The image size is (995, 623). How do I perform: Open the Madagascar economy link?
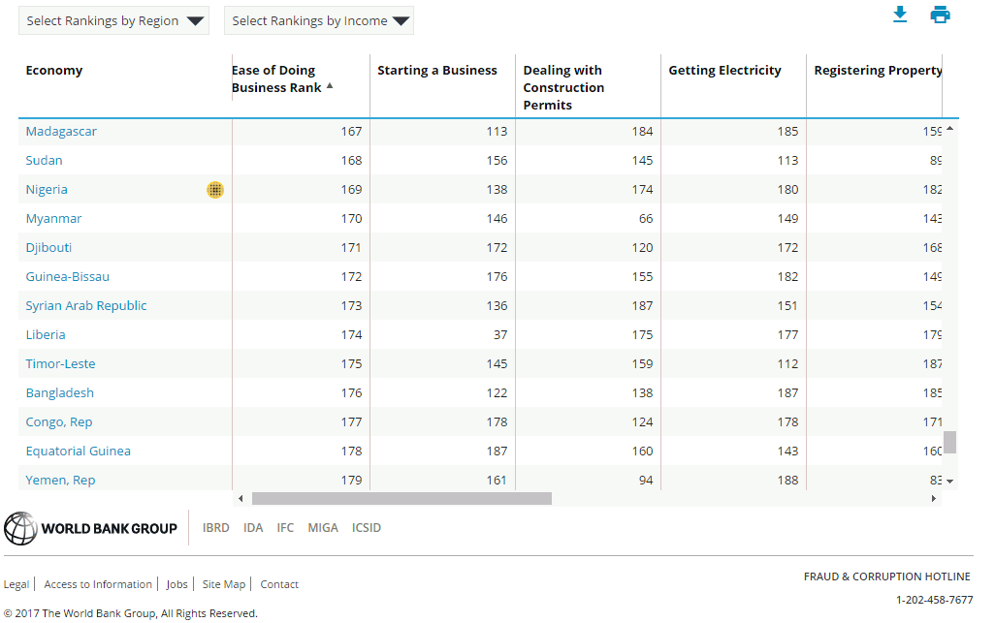point(61,132)
